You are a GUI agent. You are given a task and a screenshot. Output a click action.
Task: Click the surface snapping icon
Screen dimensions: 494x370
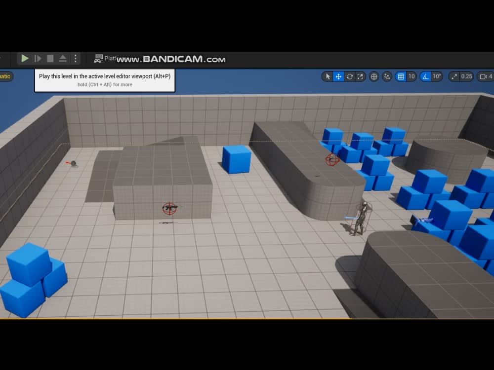[387, 76]
